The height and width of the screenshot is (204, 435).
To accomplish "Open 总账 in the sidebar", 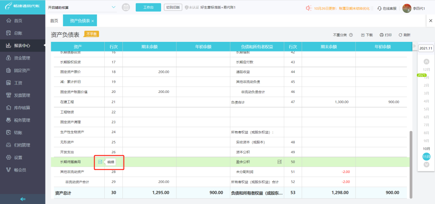I will 18,33.
